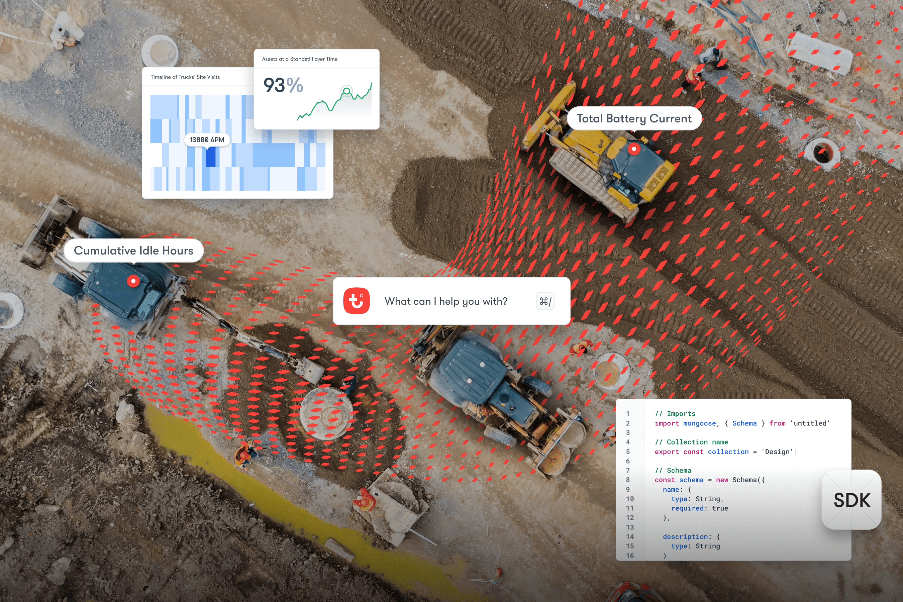Click line number 16 in gutter
Screen dimensions: 903x602
pos(630,556)
